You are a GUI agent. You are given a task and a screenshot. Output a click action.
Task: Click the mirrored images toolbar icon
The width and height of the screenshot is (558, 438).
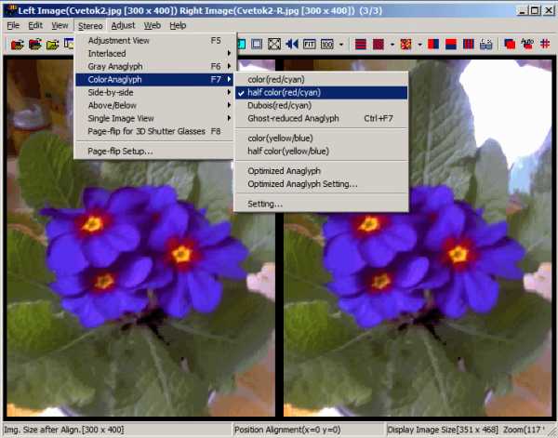click(485, 44)
